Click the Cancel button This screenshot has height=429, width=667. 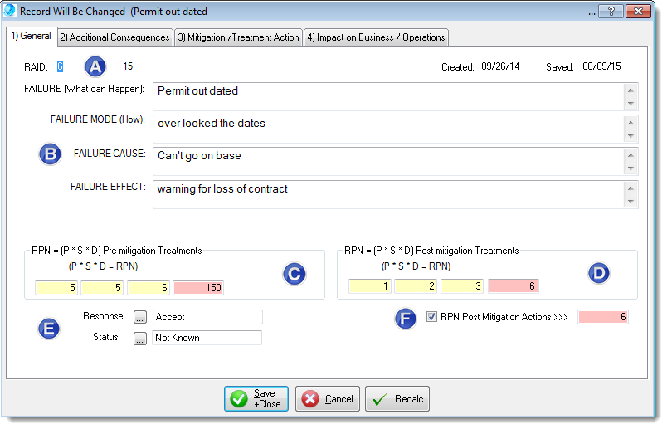point(328,399)
